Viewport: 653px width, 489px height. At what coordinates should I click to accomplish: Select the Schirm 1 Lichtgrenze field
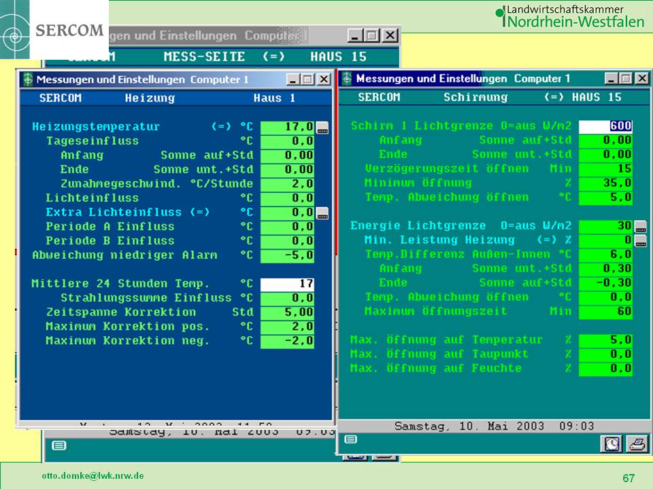coord(605,126)
